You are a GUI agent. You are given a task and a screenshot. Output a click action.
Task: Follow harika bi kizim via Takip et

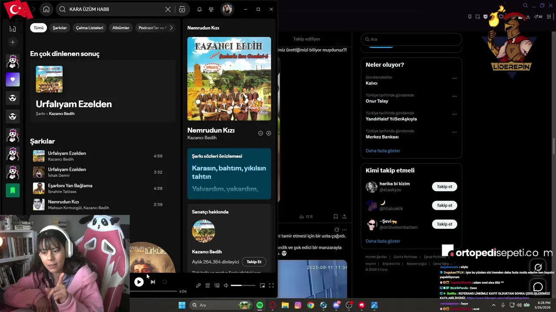pos(444,187)
